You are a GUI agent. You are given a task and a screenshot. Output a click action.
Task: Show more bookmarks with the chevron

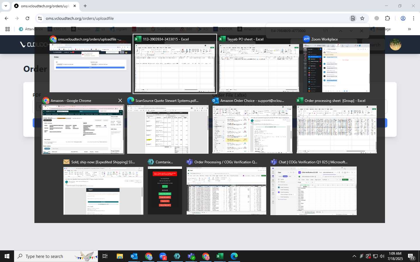(x=409, y=29)
